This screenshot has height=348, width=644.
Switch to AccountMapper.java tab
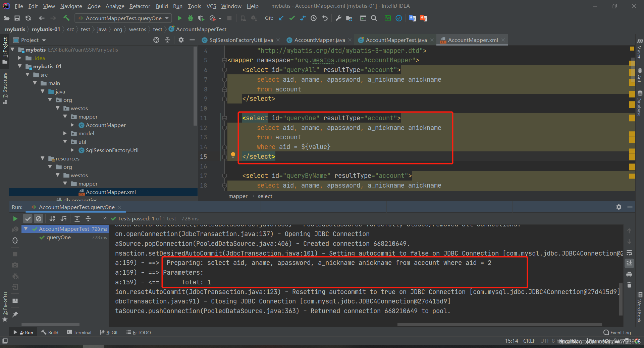coord(319,40)
